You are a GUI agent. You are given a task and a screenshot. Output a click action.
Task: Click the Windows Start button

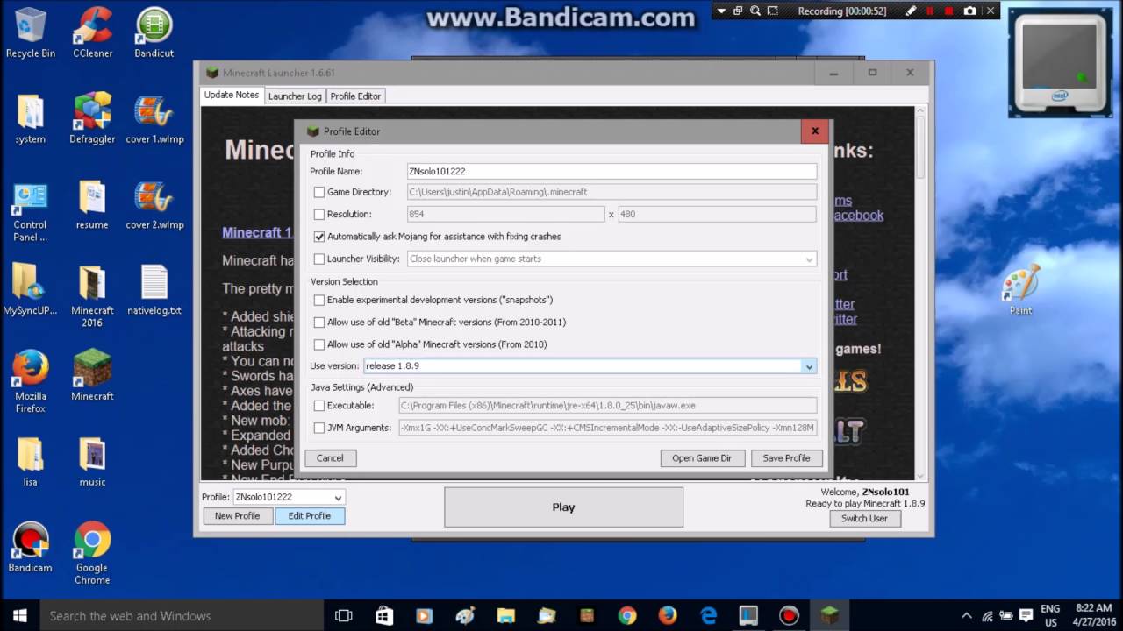[19, 615]
